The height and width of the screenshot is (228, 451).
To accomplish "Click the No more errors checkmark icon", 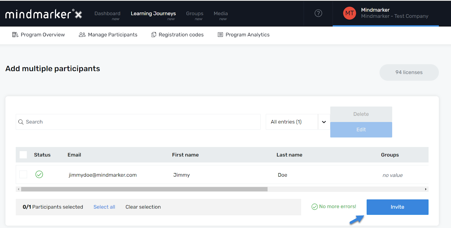I will (x=315, y=207).
